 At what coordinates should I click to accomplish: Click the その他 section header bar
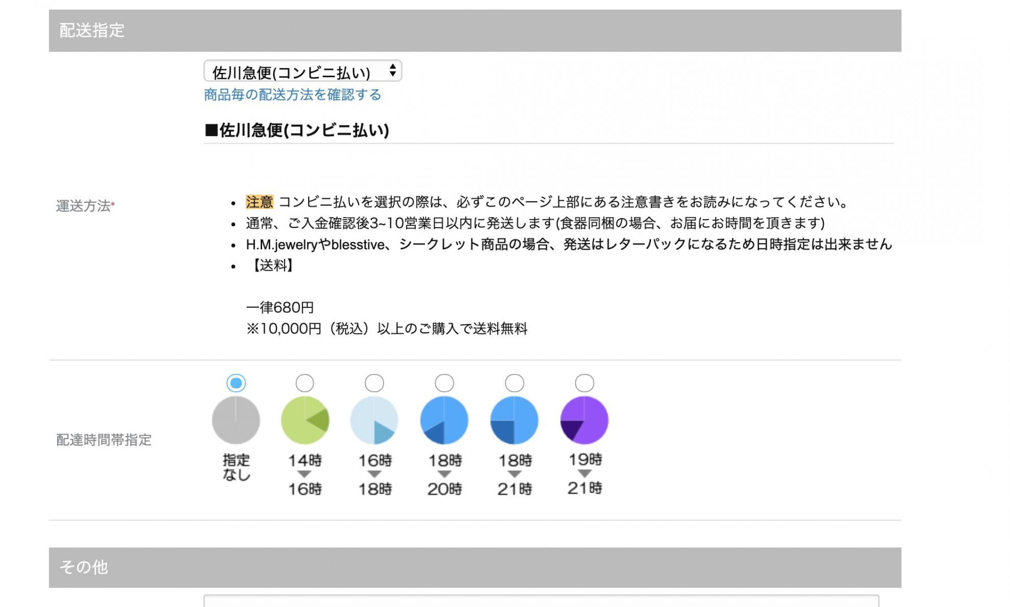(475, 567)
